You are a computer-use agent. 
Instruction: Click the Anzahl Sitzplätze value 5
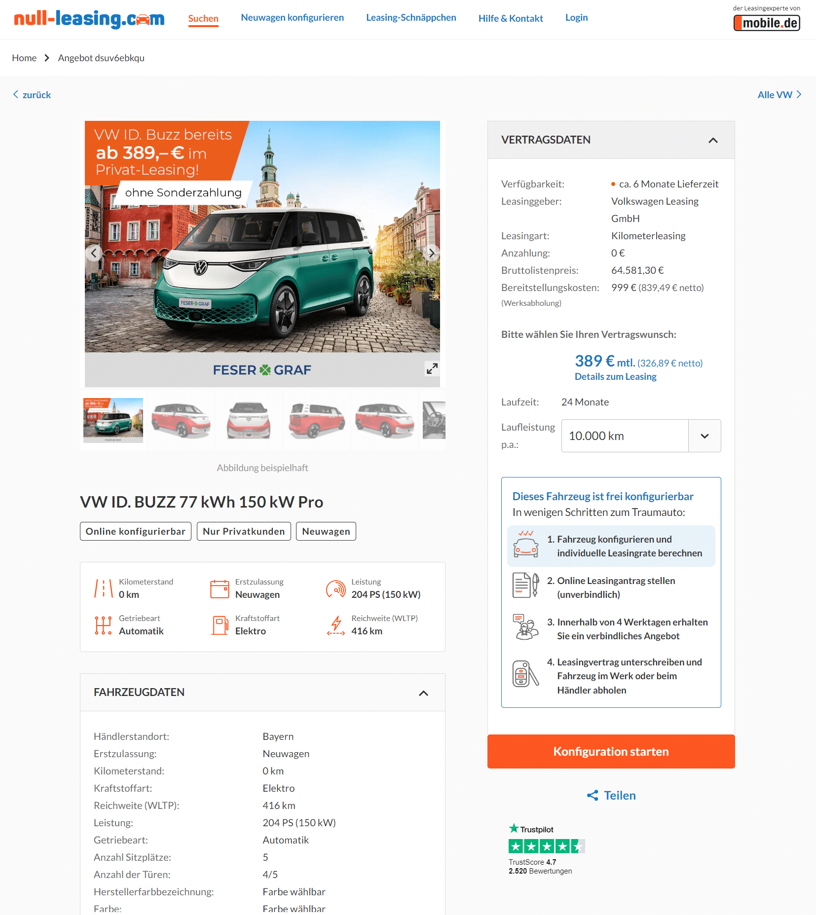265,857
